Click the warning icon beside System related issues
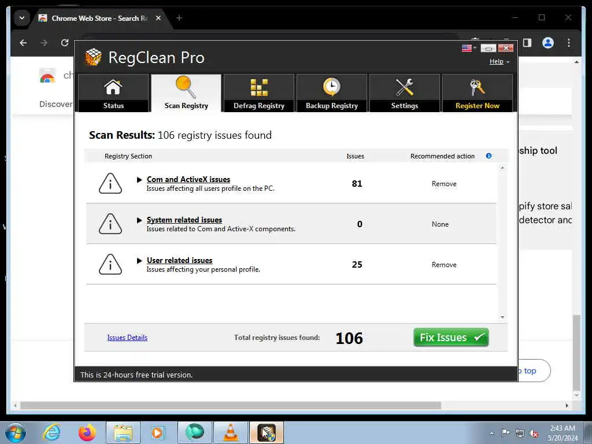Screen dimensions: 592x444 [110, 224]
